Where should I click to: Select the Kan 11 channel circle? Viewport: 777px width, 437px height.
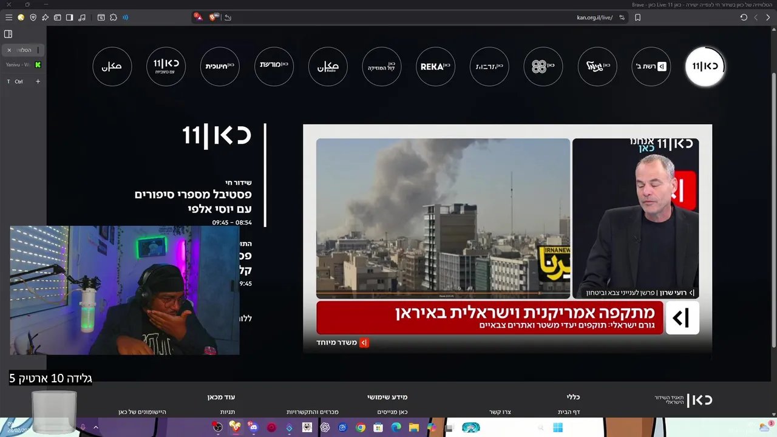click(x=705, y=66)
